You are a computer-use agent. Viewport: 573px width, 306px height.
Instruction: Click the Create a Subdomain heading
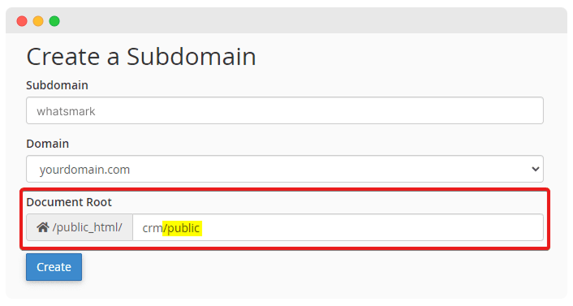click(141, 57)
